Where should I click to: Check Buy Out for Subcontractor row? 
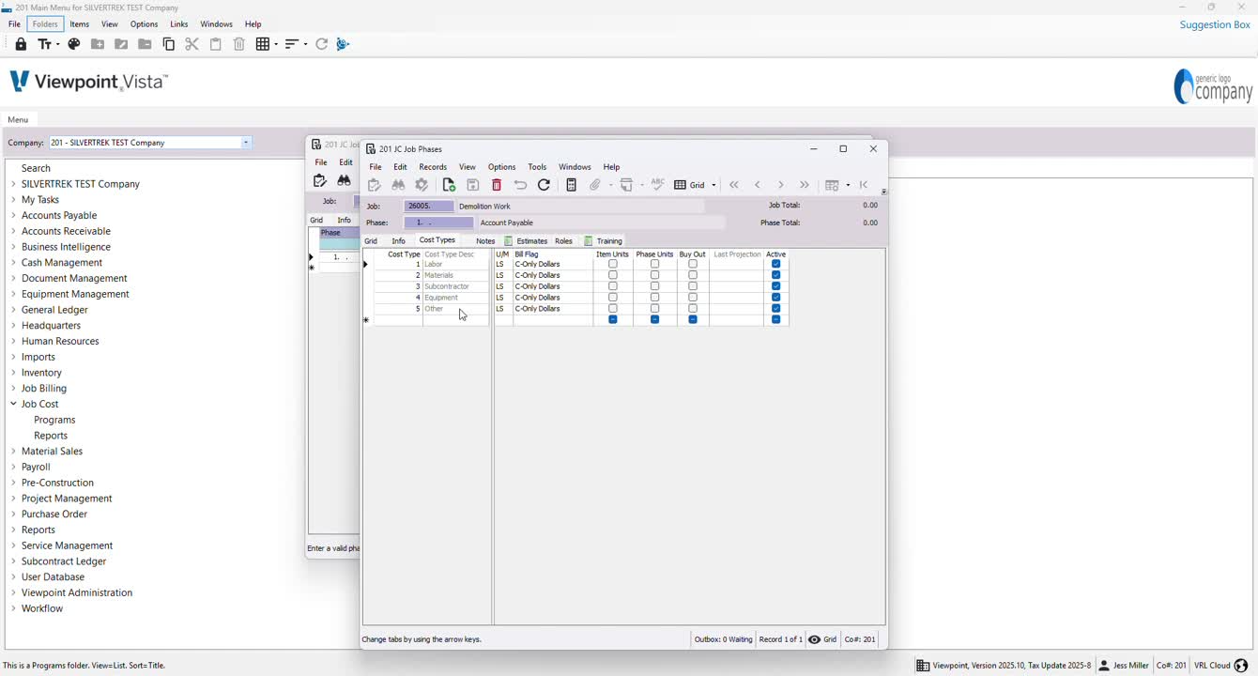click(693, 286)
